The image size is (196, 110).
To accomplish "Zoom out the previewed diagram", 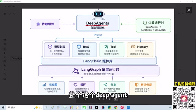I will (x=99, y=99).
